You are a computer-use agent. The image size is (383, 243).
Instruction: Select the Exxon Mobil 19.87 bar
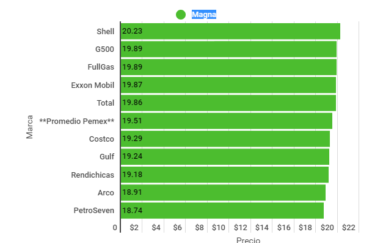tap(228, 85)
